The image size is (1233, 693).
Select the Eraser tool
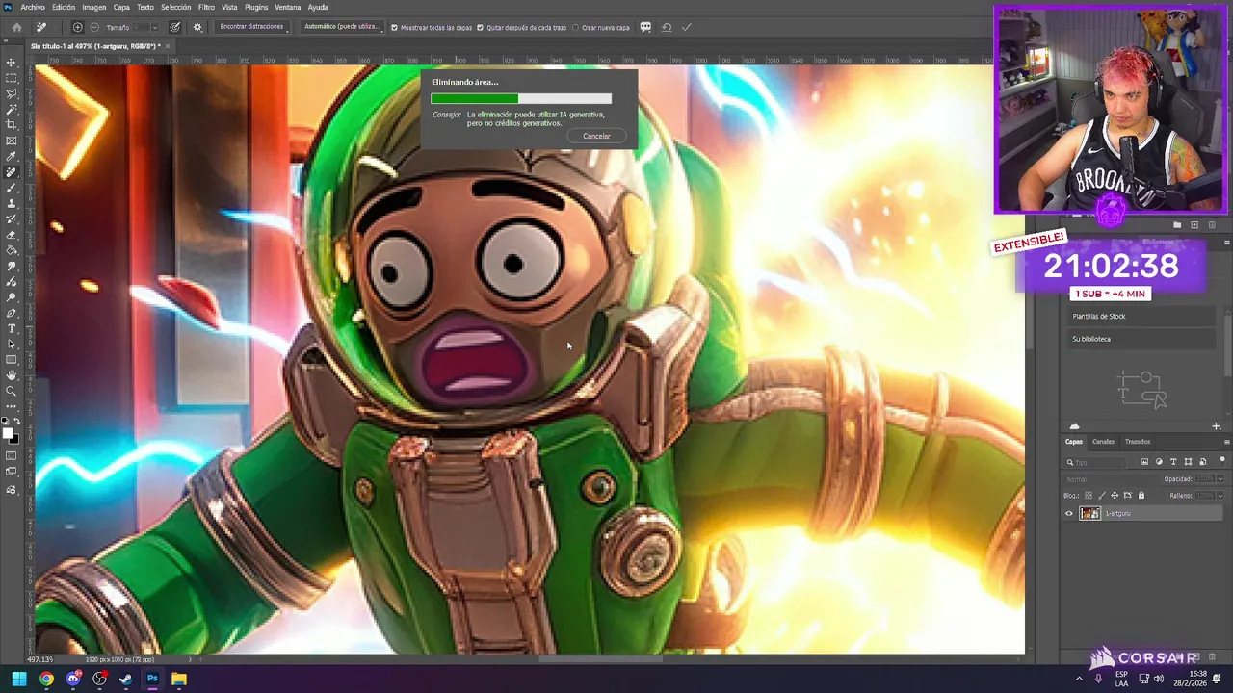click(x=12, y=235)
